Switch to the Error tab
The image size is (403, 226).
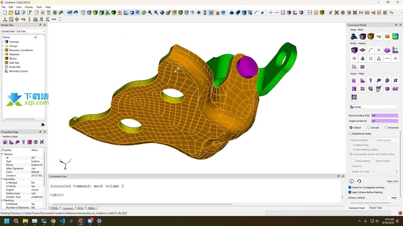pos(80,208)
